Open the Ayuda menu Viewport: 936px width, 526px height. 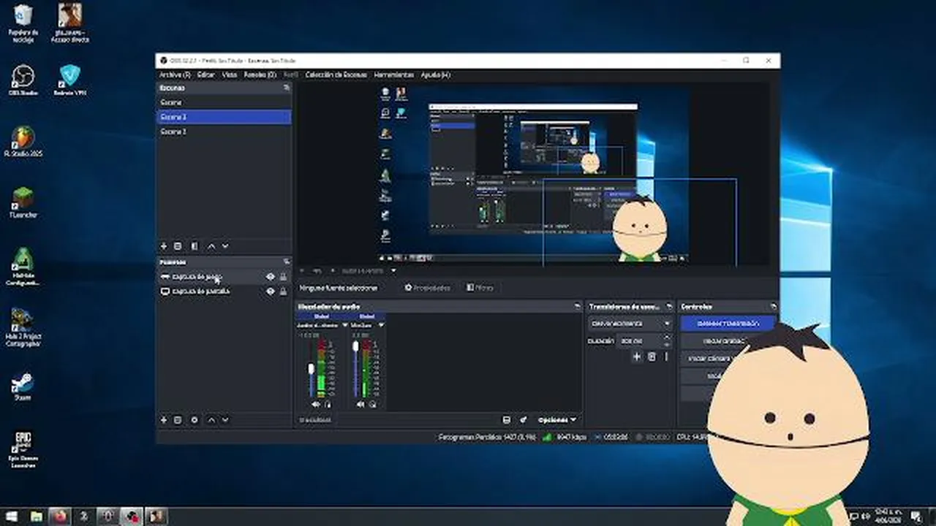(x=436, y=75)
